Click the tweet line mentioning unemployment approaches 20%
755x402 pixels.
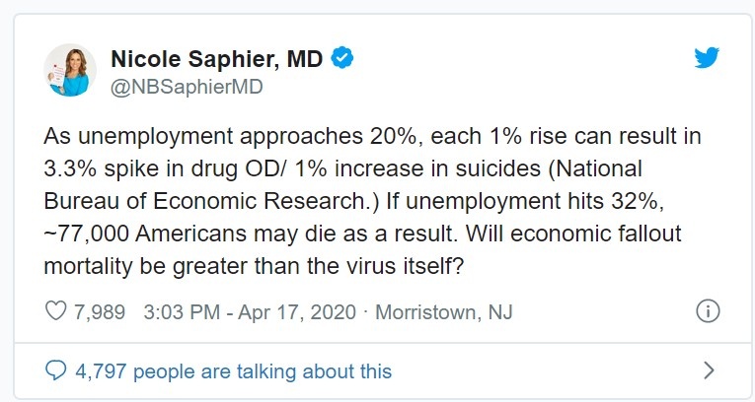[372, 136]
